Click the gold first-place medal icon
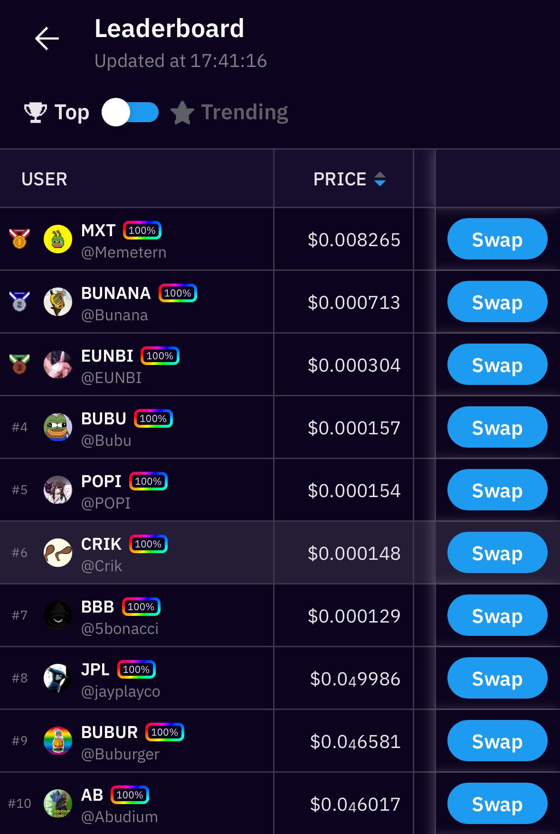Viewport: 560px width, 834px height. (19, 239)
